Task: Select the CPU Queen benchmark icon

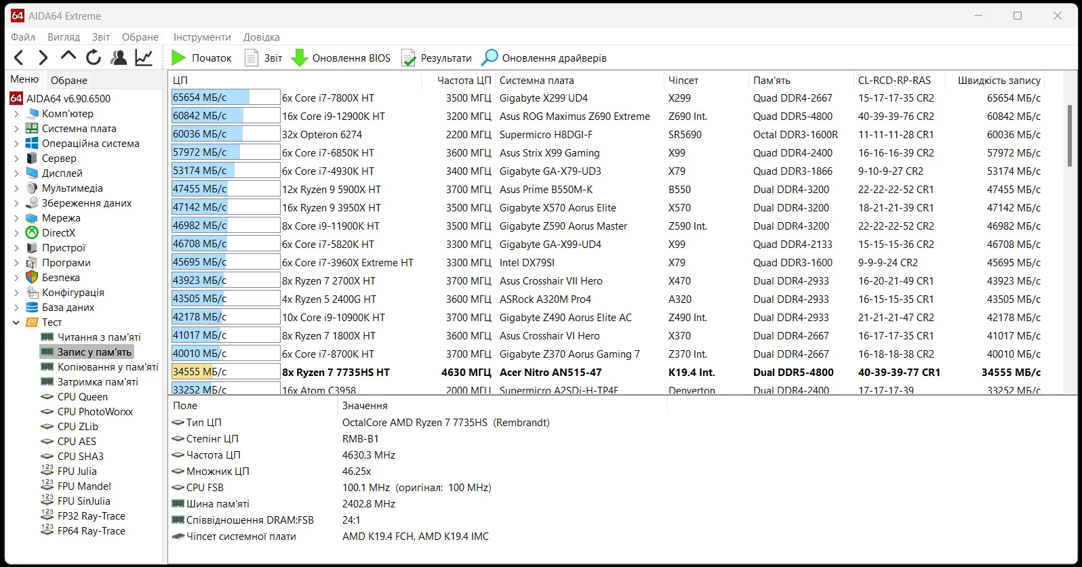Action: pos(47,397)
